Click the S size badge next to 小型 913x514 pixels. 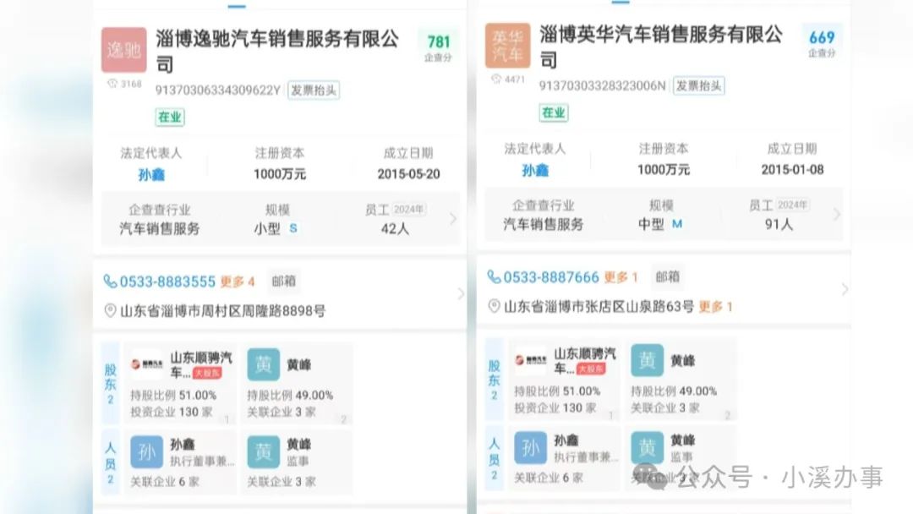[293, 228]
